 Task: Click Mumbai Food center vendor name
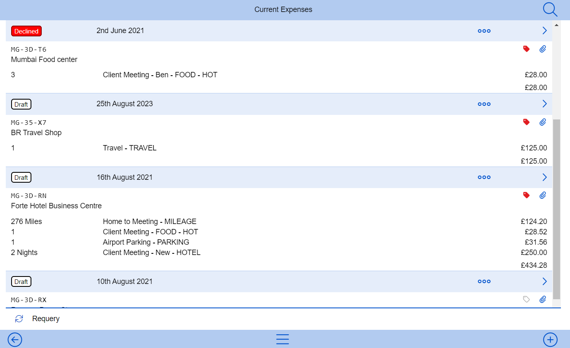(x=44, y=60)
